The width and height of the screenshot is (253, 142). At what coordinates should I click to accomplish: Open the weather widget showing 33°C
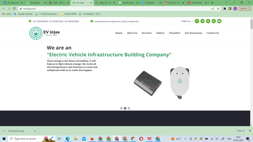176,139
